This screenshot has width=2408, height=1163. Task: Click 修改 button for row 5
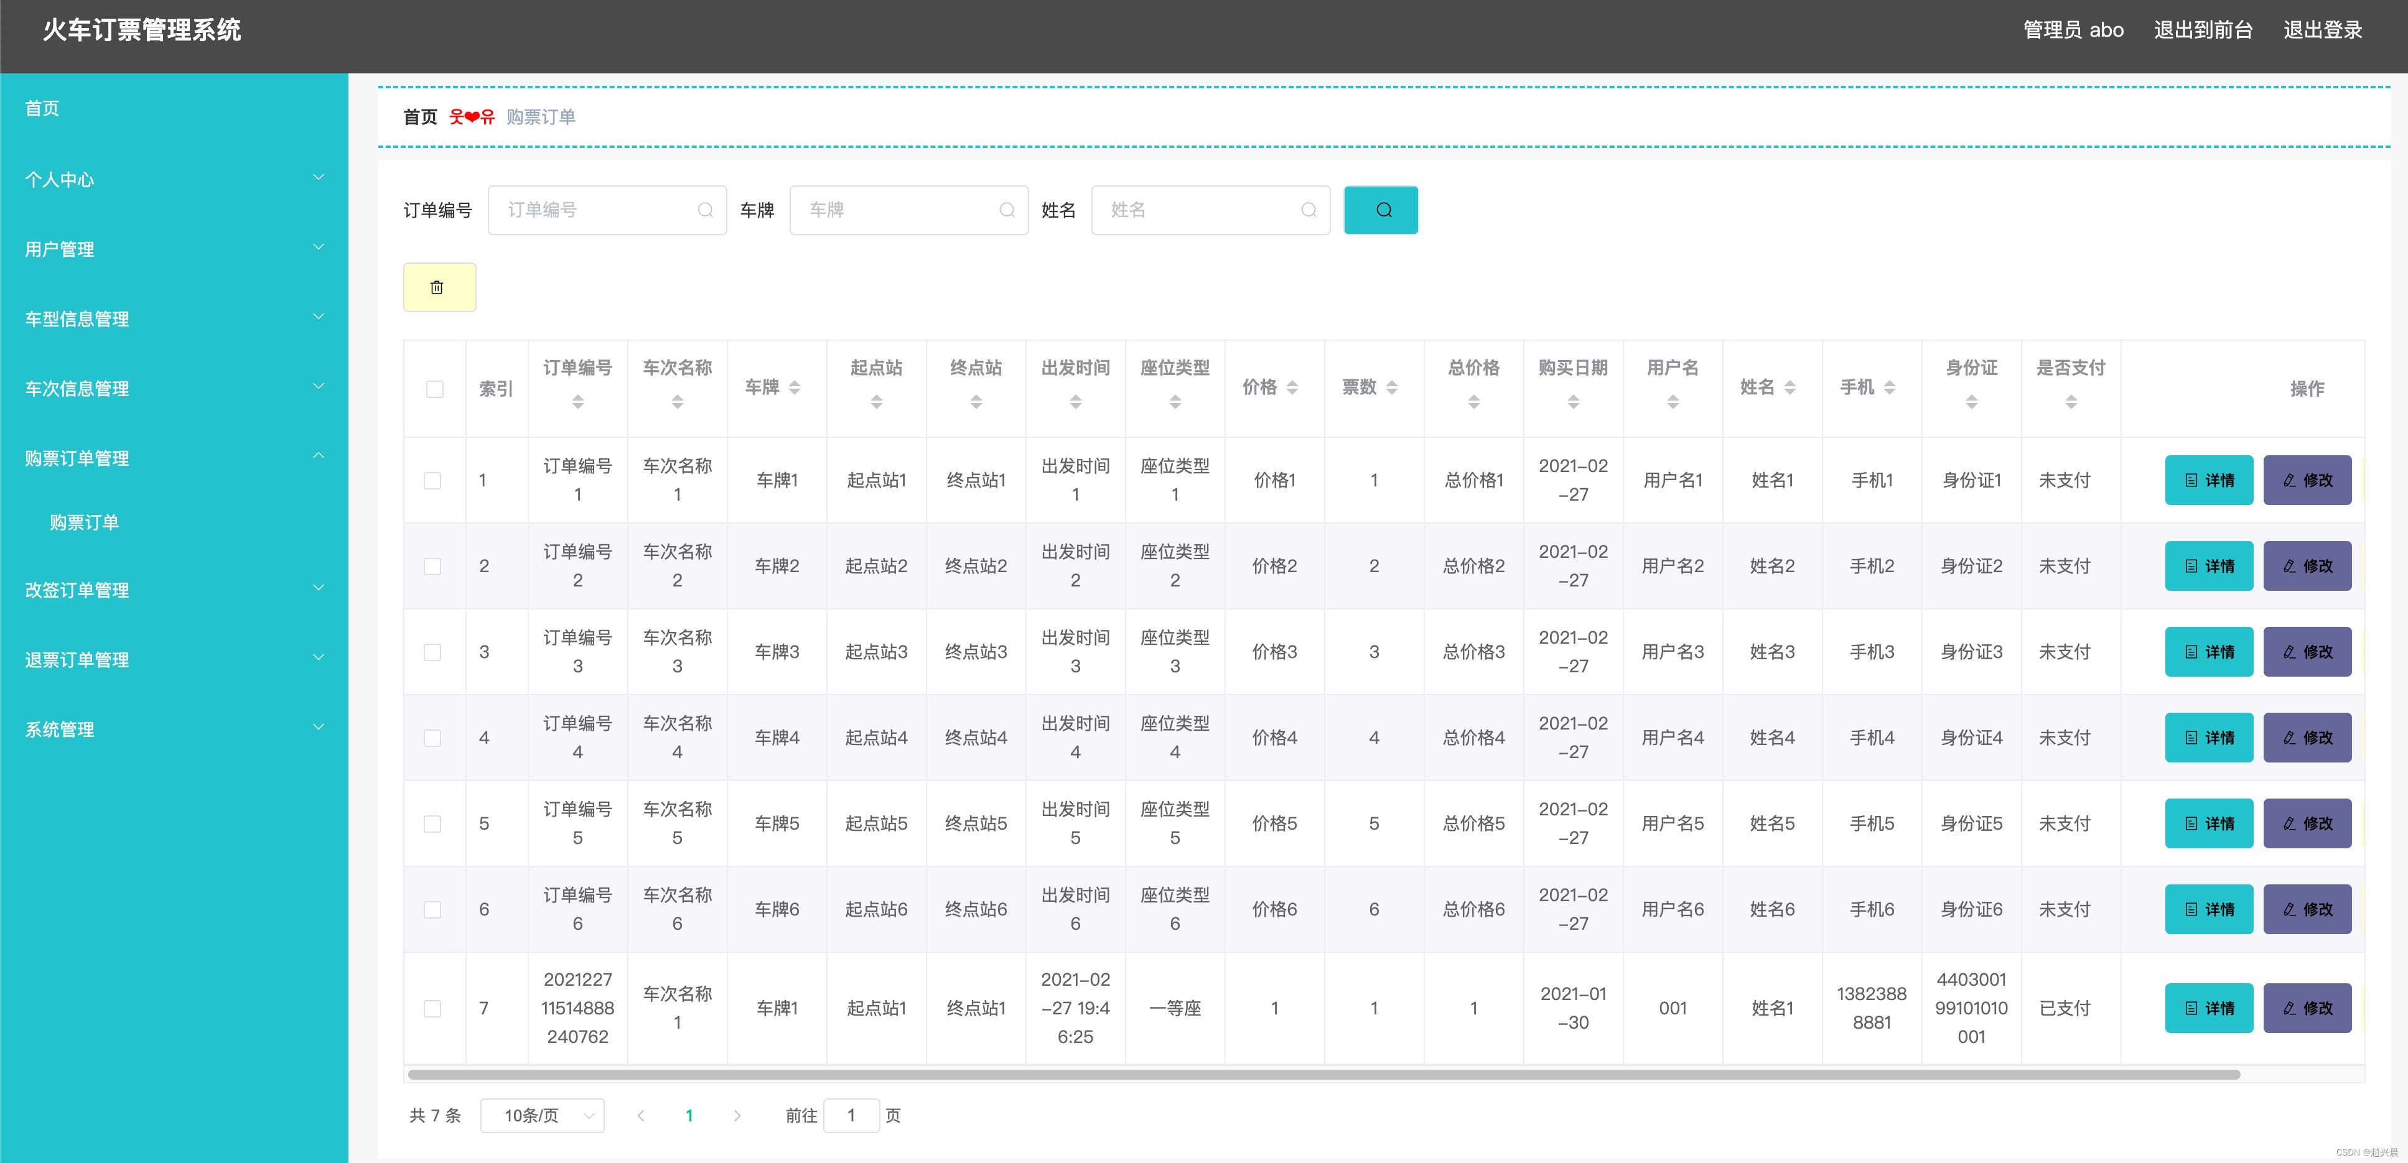2306,824
